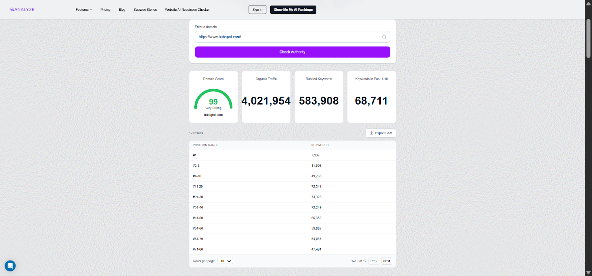Image resolution: width=592 pixels, height=276 pixels.
Task: Click the Keywords in Pos. 1-10 value 68,711
Action: (371, 101)
